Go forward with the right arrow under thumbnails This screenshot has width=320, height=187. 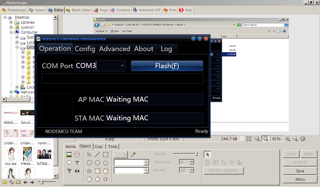tap(32, 182)
